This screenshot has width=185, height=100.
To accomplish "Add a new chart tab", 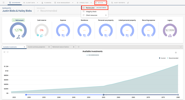I will click(x=79, y=47).
